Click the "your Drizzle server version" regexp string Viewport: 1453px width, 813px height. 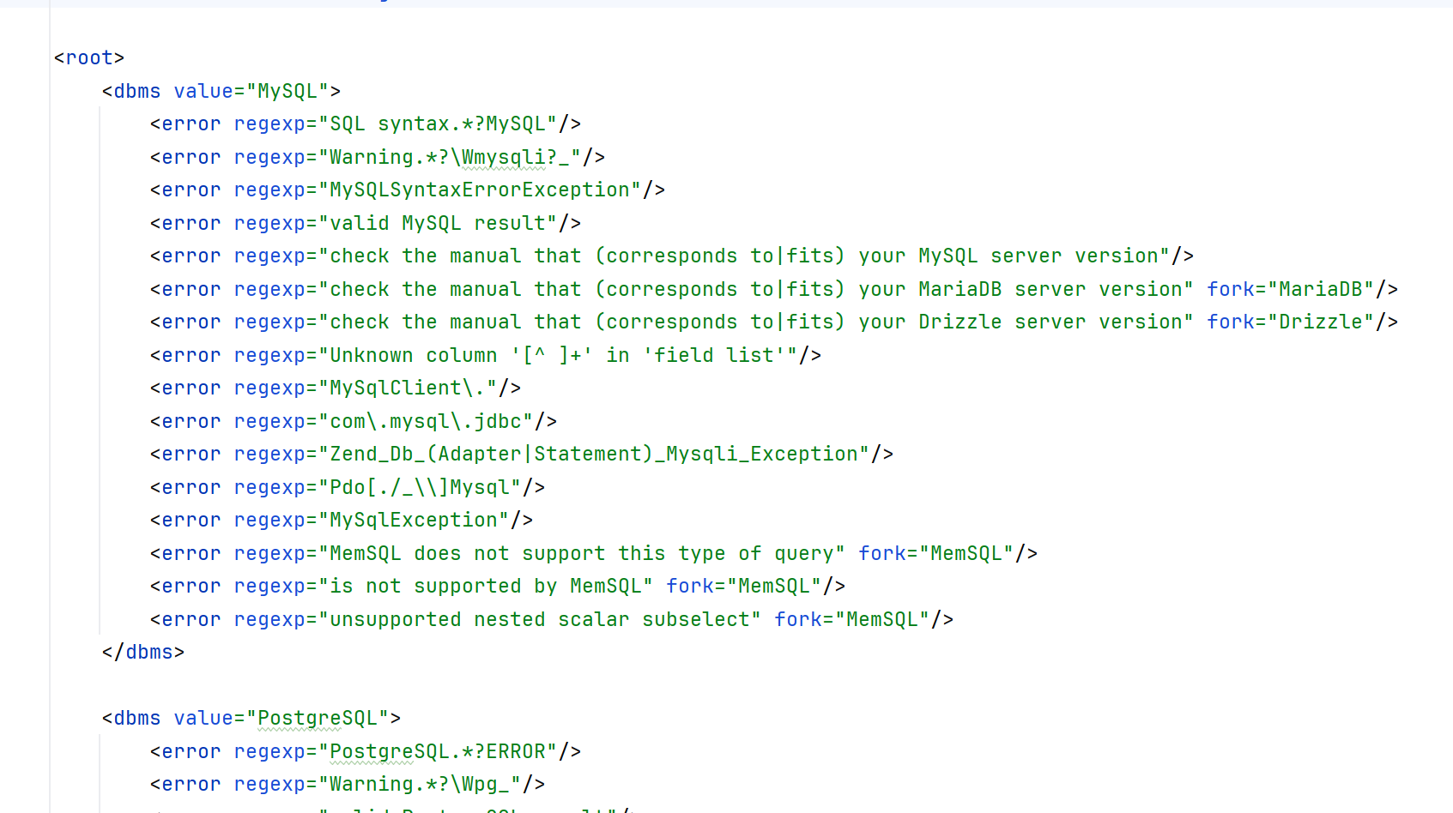(756, 322)
